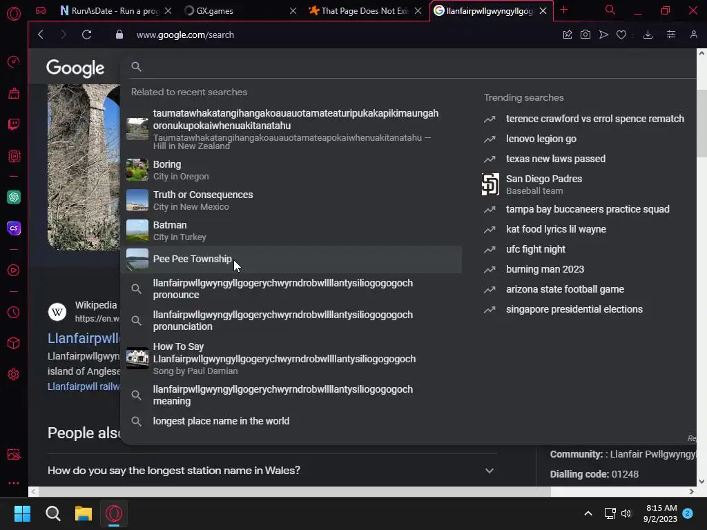This screenshot has height=530, width=707.
Task: Show hidden system tray icons
Action: (588, 513)
